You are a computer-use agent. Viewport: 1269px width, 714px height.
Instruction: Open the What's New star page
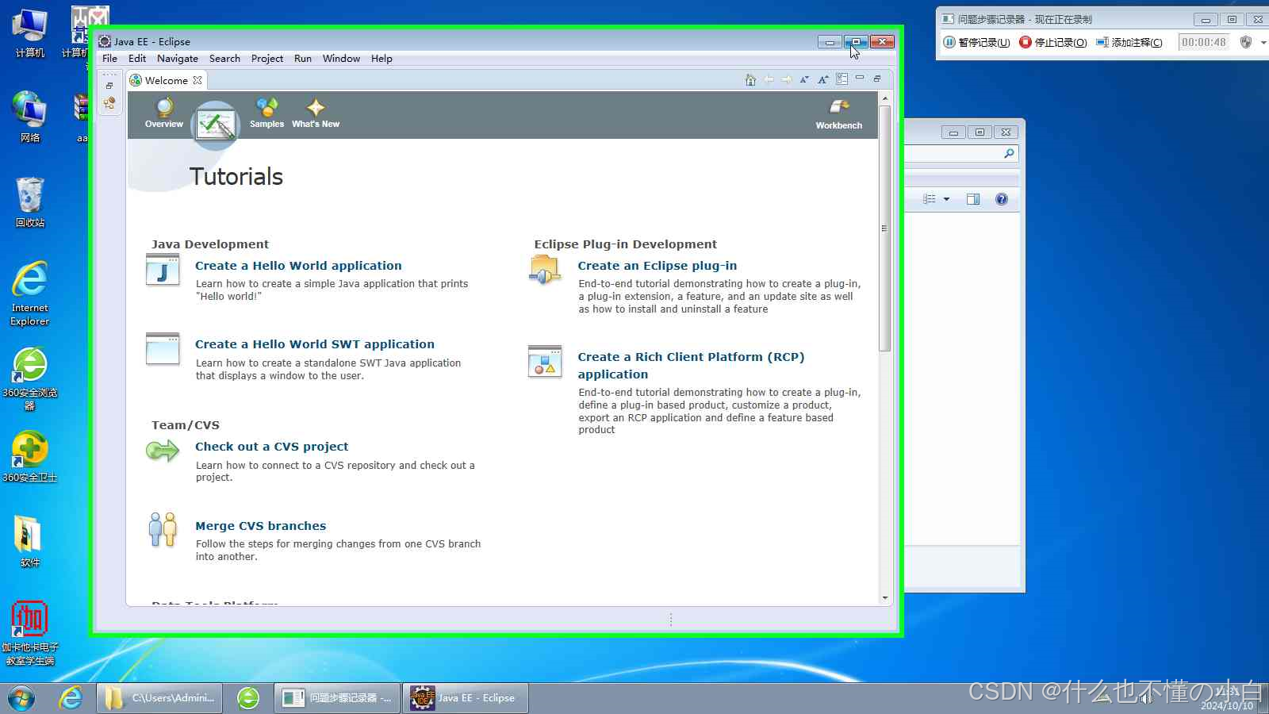point(316,113)
